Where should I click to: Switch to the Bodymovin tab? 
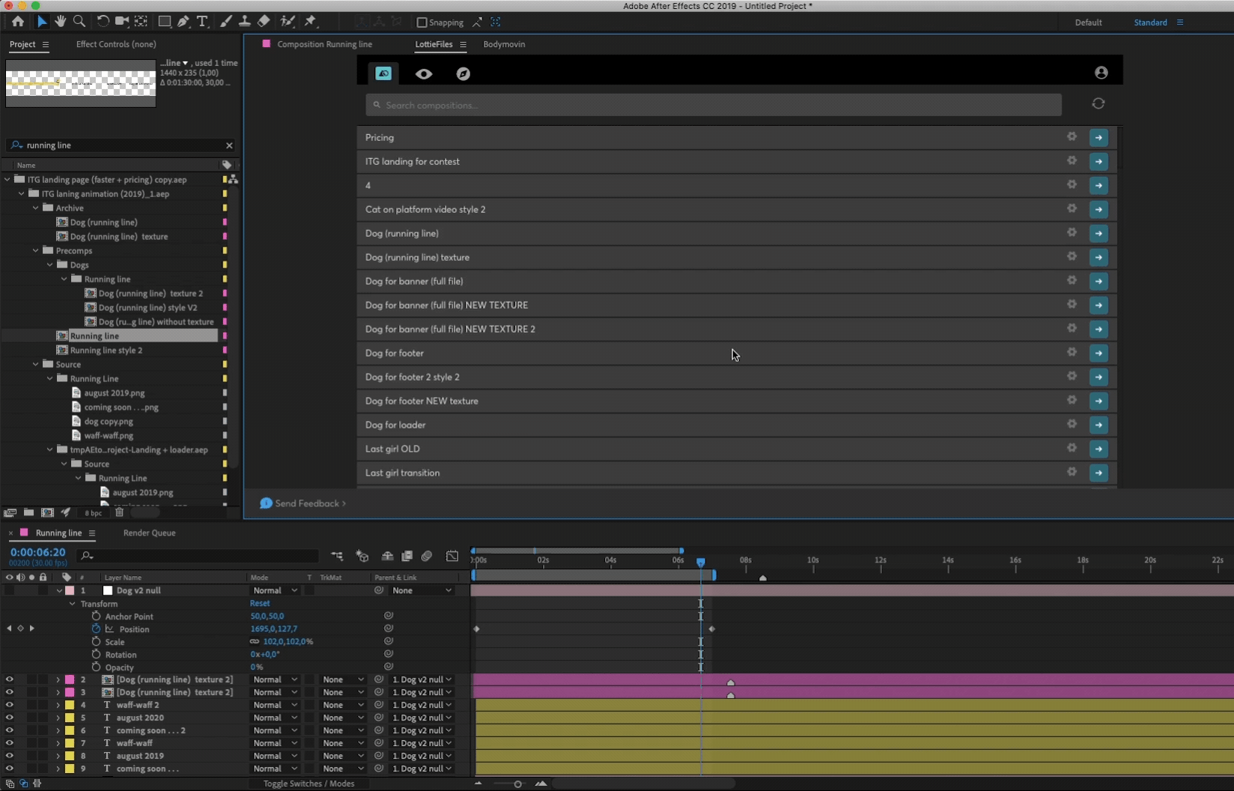click(504, 44)
